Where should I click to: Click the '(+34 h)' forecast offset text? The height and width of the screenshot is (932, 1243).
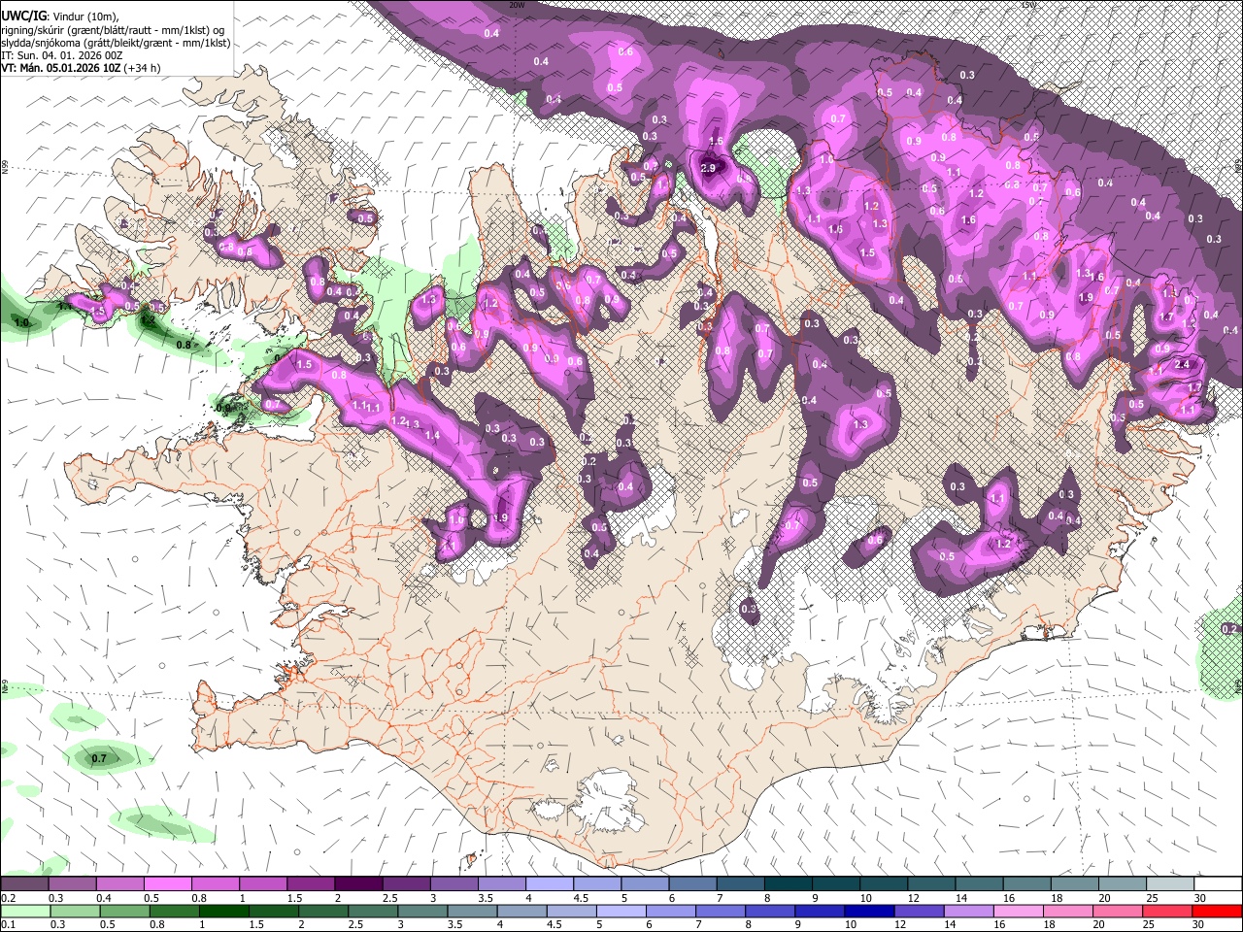tap(142, 68)
